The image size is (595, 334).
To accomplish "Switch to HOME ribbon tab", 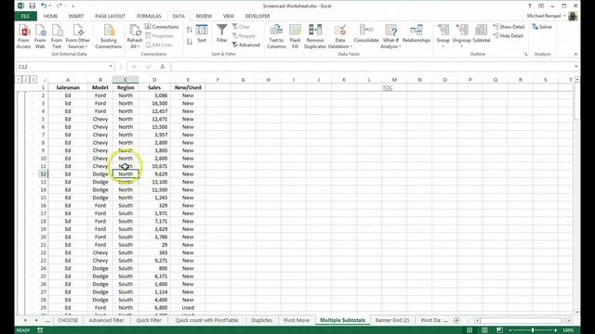I will (50, 17).
